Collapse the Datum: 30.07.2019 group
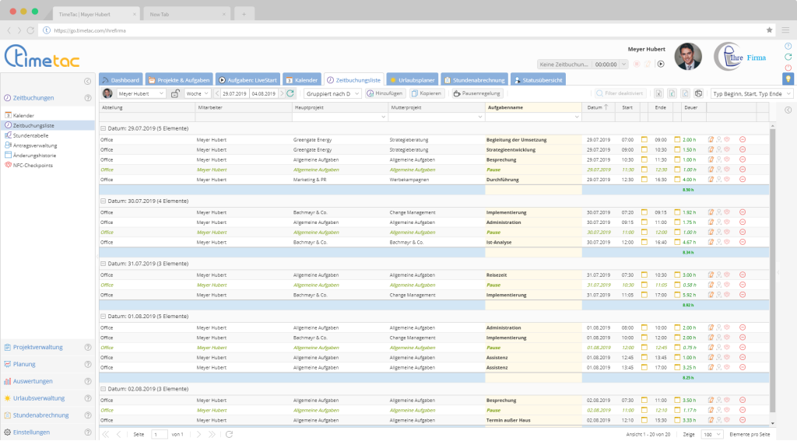Image resolution: width=797 pixels, height=448 pixels. pos(103,201)
